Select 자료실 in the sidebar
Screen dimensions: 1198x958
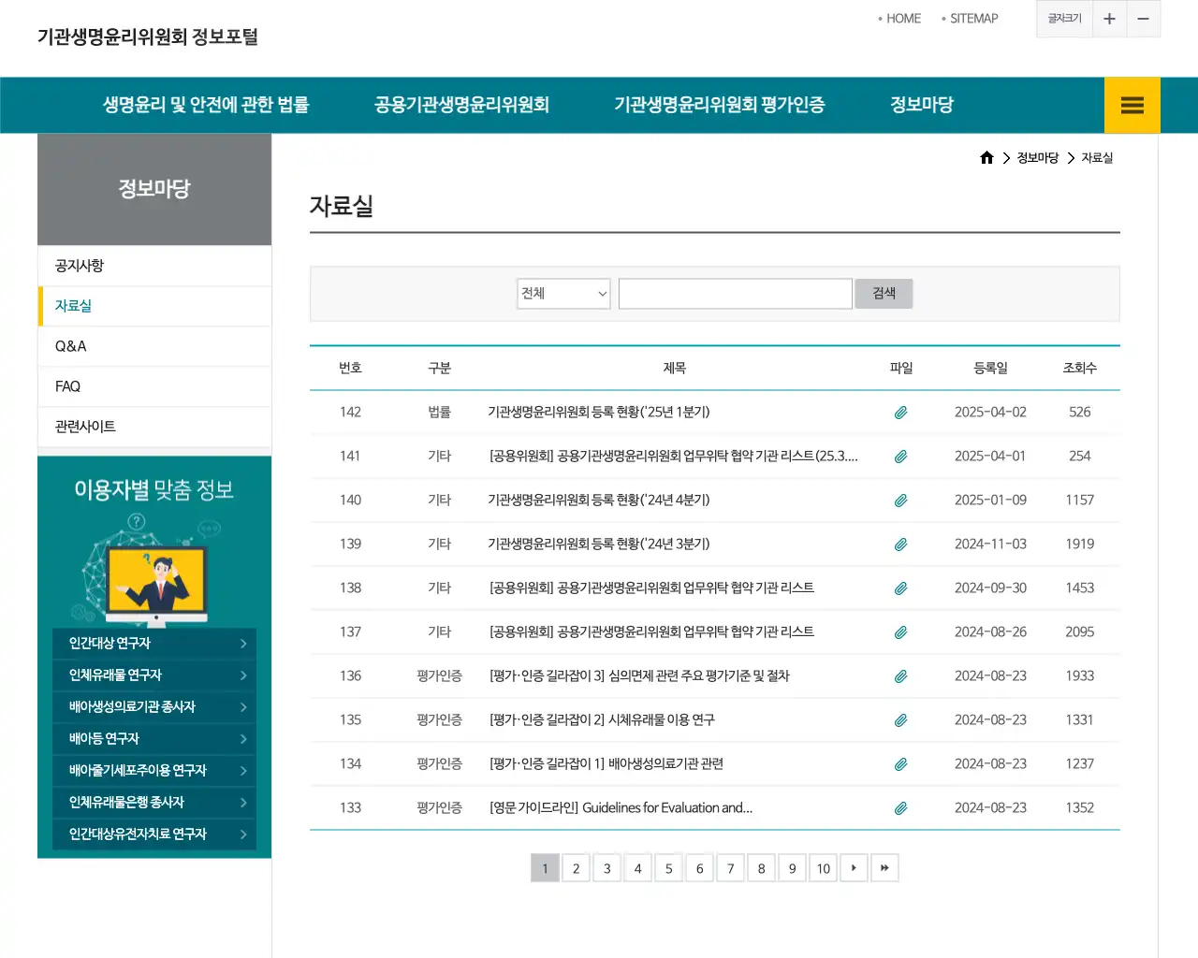click(x=154, y=306)
